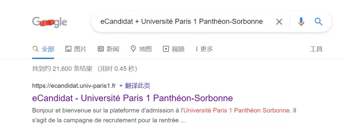
Task: Click the 翻译此页 link
Action: (138, 85)
